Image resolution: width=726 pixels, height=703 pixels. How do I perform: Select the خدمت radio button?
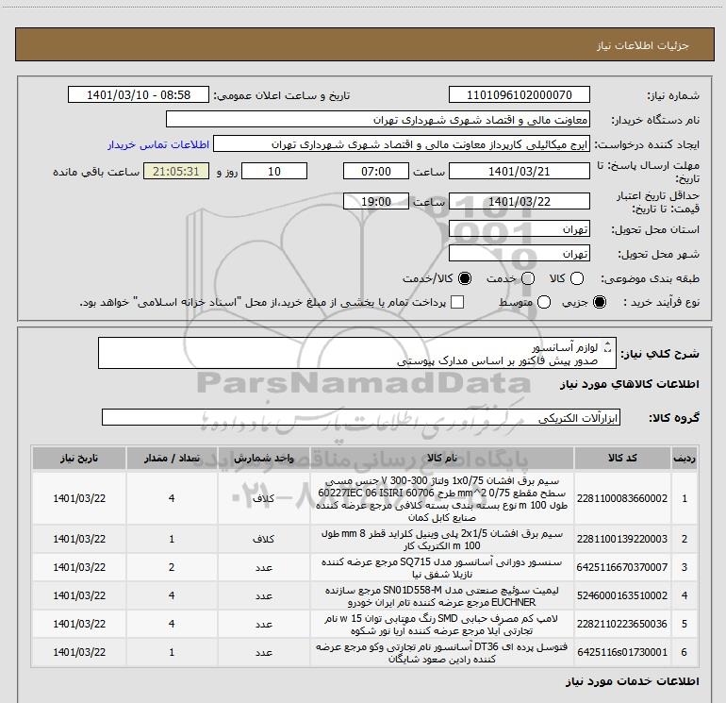[x=528, y=278]
